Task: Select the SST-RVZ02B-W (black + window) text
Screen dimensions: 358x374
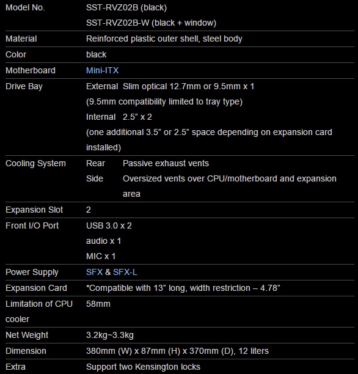Action: (x=152, y=23)
